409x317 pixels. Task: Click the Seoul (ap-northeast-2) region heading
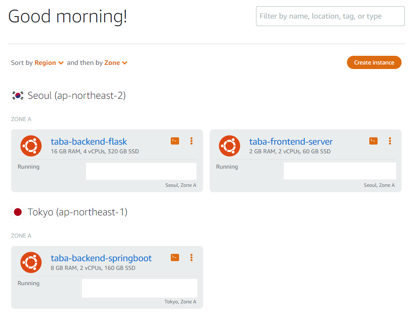[x=77, y=95]
